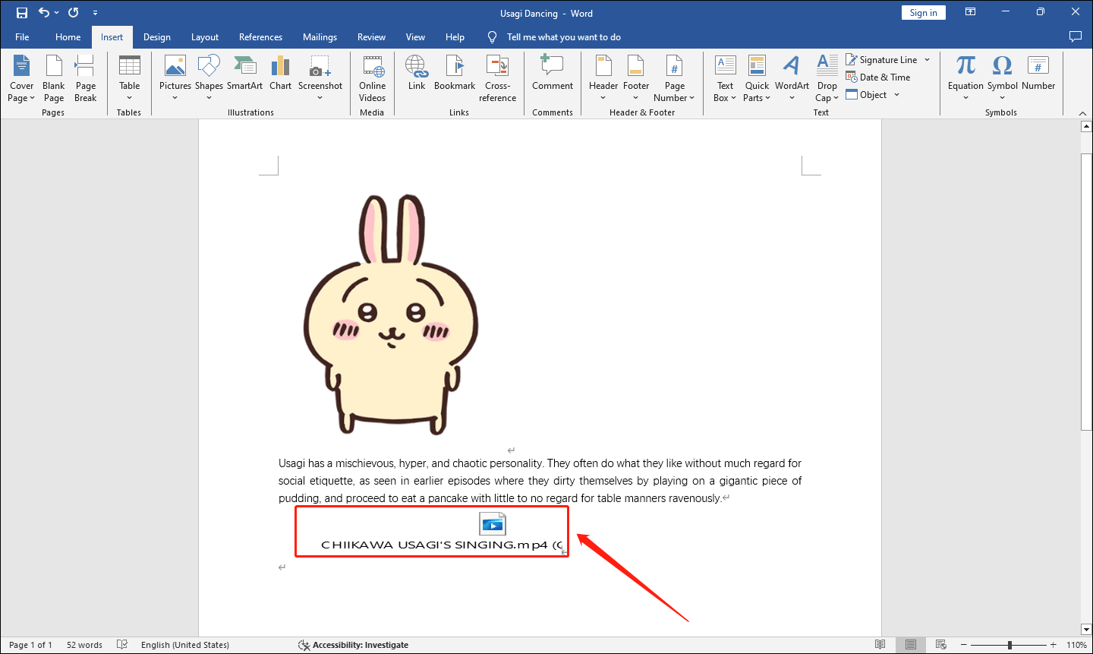Open the Comments pane icon at top right

[x=1075, y=36]
